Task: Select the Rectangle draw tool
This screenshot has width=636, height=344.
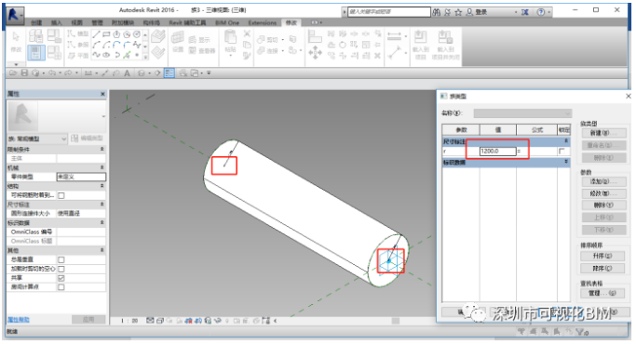Action: point(106,34)
